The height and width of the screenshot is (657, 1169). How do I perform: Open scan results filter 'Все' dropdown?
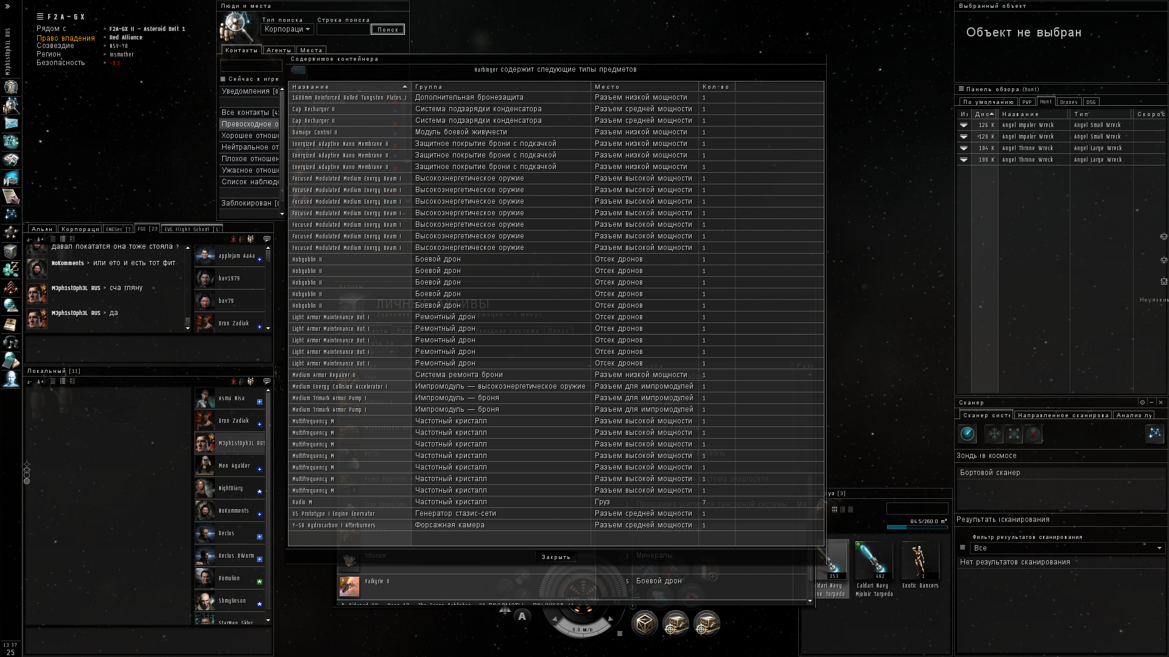1068,548
